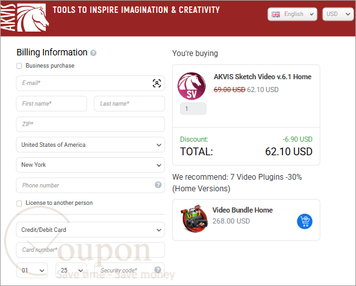Image resolution: width=356 pixels, height=286 pixels.
Task: Open the Credit/Debit Card payment method dropdown
Action: pos(90,230)
